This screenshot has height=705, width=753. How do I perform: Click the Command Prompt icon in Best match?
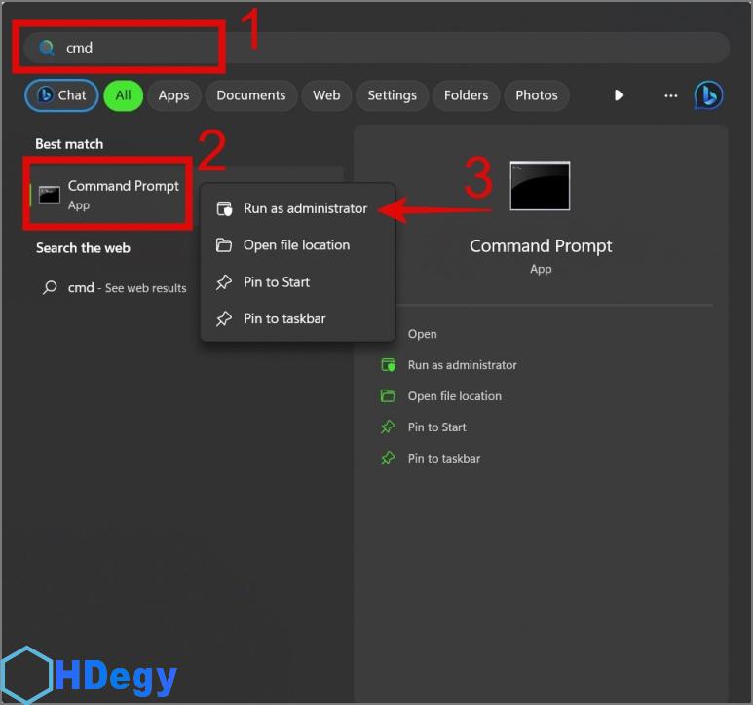49,195
